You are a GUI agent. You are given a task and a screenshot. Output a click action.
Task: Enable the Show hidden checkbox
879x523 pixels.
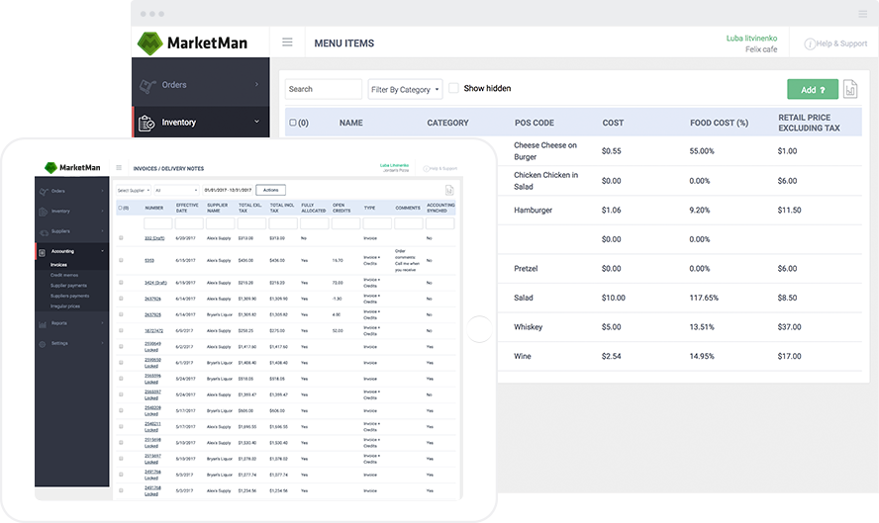(453, 88)
